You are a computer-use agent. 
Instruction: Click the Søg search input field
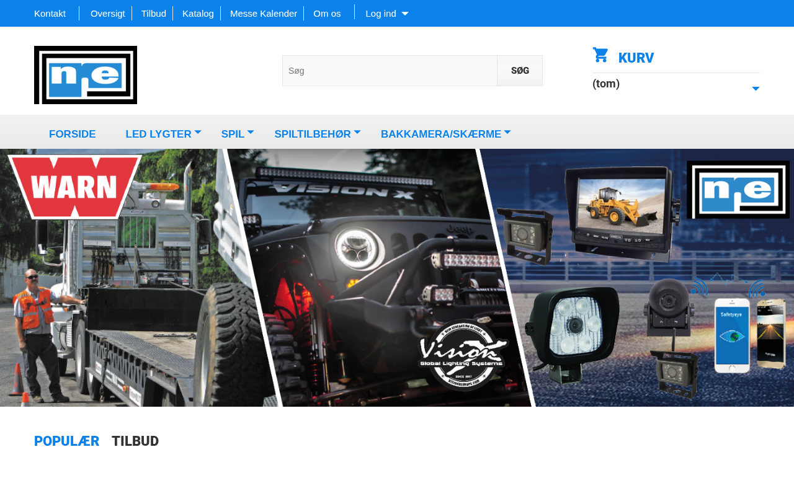[390, 71]
